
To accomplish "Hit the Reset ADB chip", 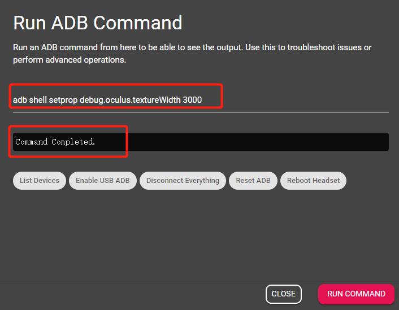I will (x=253, y=181).
